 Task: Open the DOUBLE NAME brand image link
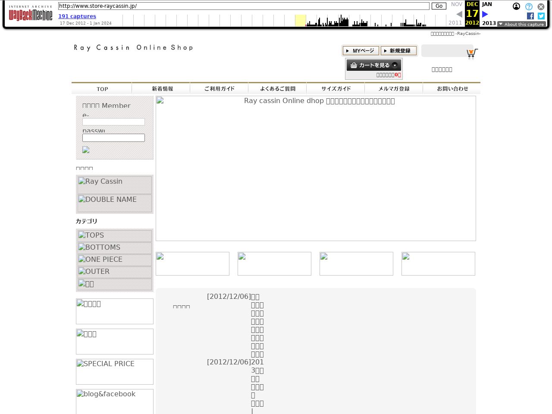[114, 203]
